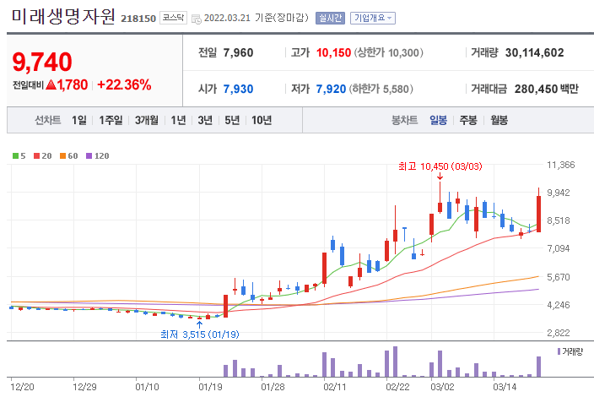Image resolution: width=594 pixels, height=397 pixels.
Task: Select the 3개월 line chart period
Action: pyautogui.click(x=147, y=120)
